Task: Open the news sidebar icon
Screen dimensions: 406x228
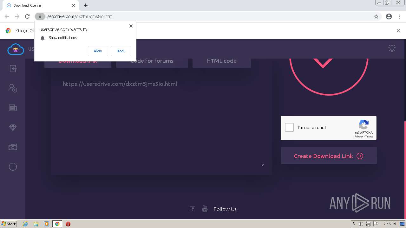Action: 13,108
